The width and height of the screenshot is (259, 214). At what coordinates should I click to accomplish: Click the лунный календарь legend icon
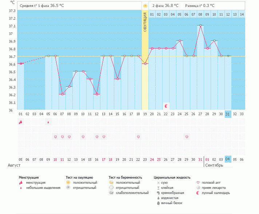[198, 193]
